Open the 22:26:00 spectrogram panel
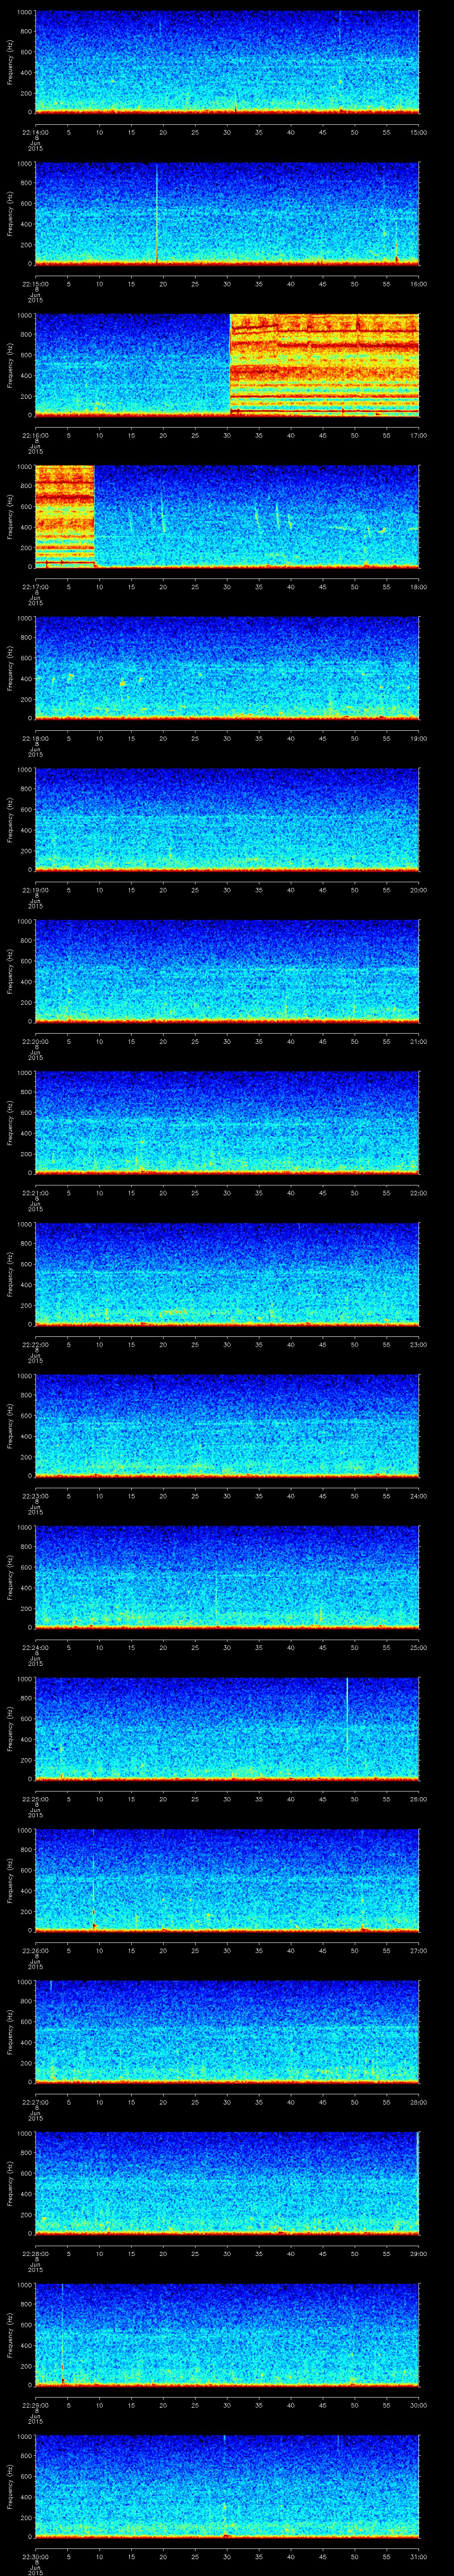The width and height of the screenshot is (454, 2576). coord(227,1880)
